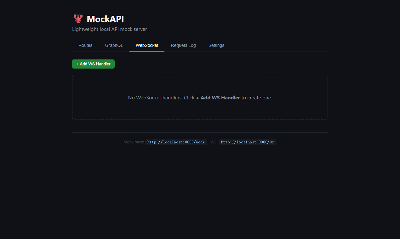Click the WS label in the footer

214,142
